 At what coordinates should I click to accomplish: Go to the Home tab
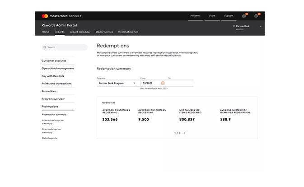tap(46, 32)
